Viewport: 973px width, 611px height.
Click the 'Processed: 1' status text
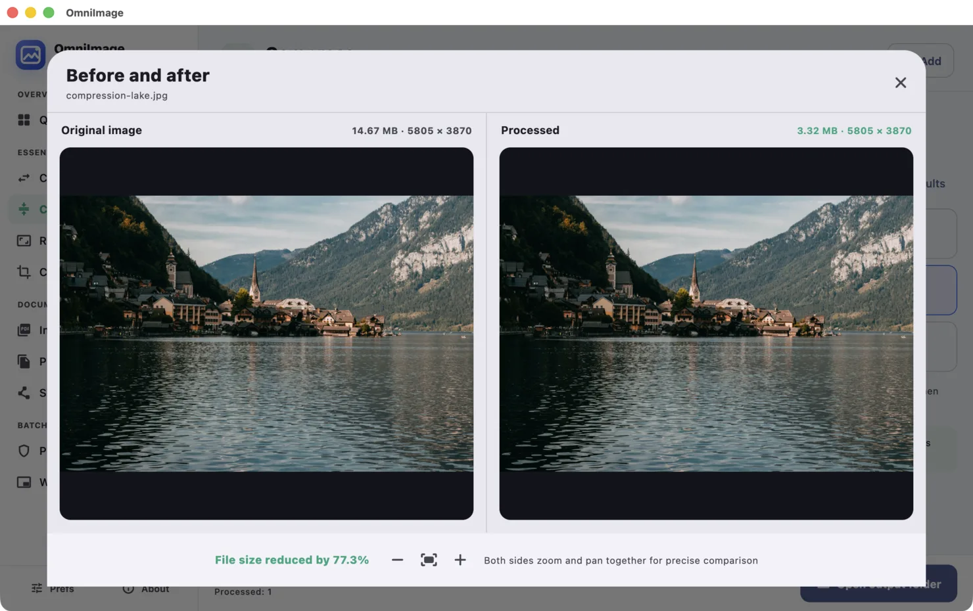click(243, 592)
